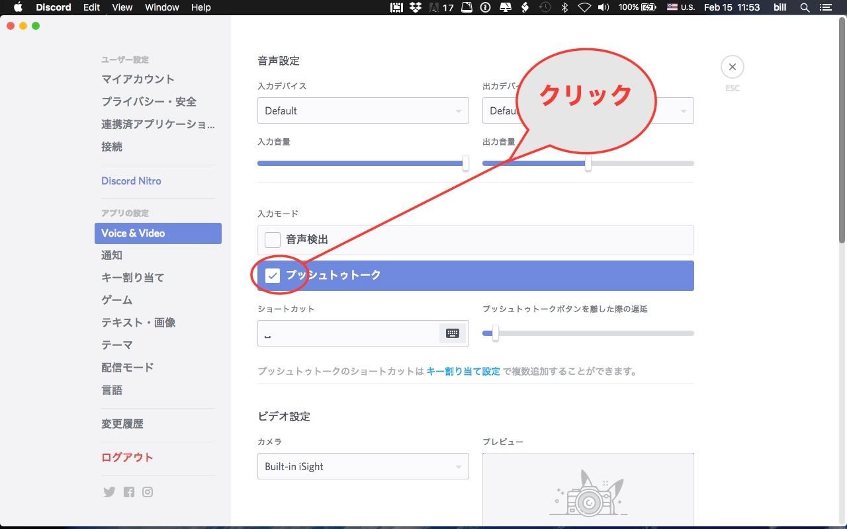Screen dimensions: 847x529
Task: Click the ショートカット input field
Action: [x=363, y=333]
